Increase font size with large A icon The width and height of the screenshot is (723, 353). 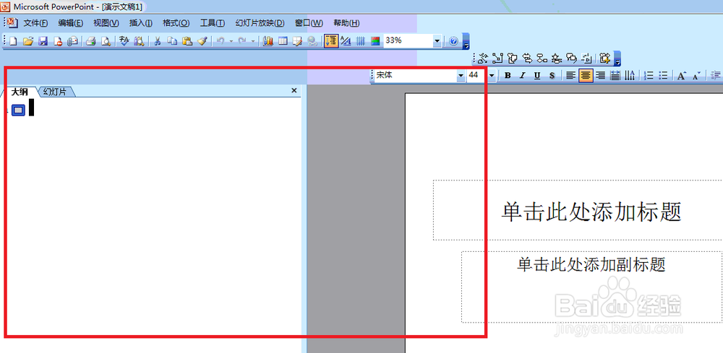click(x=682, y=76)
